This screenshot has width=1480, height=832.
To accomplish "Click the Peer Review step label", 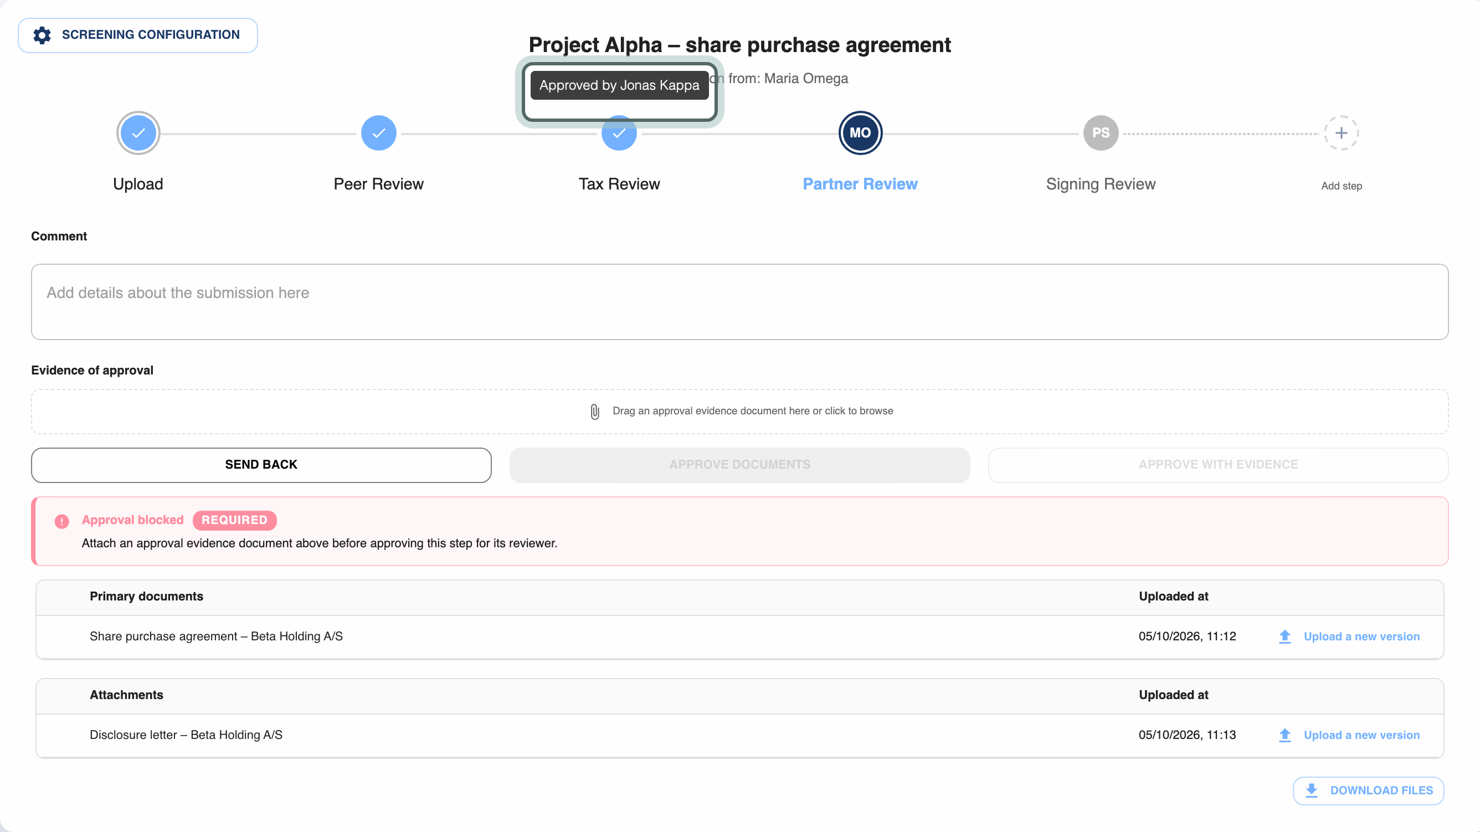I will click(379, 184).
